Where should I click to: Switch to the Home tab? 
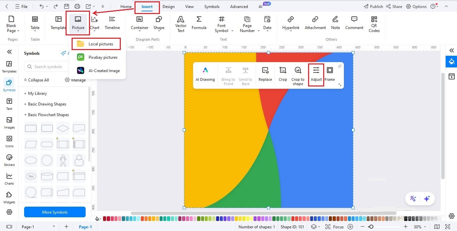pyautogui.click(x=126, y=6)
